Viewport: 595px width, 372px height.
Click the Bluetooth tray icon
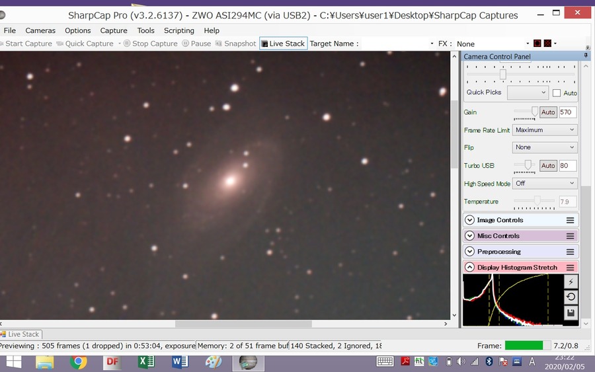coord(489,361)
